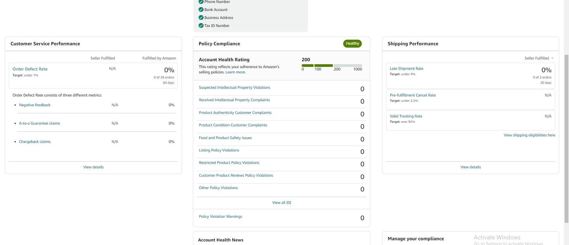Click the Account Health News heading
Image resolution: width=569 pixels, height=245 pixels.
click(x=220, y=240)
